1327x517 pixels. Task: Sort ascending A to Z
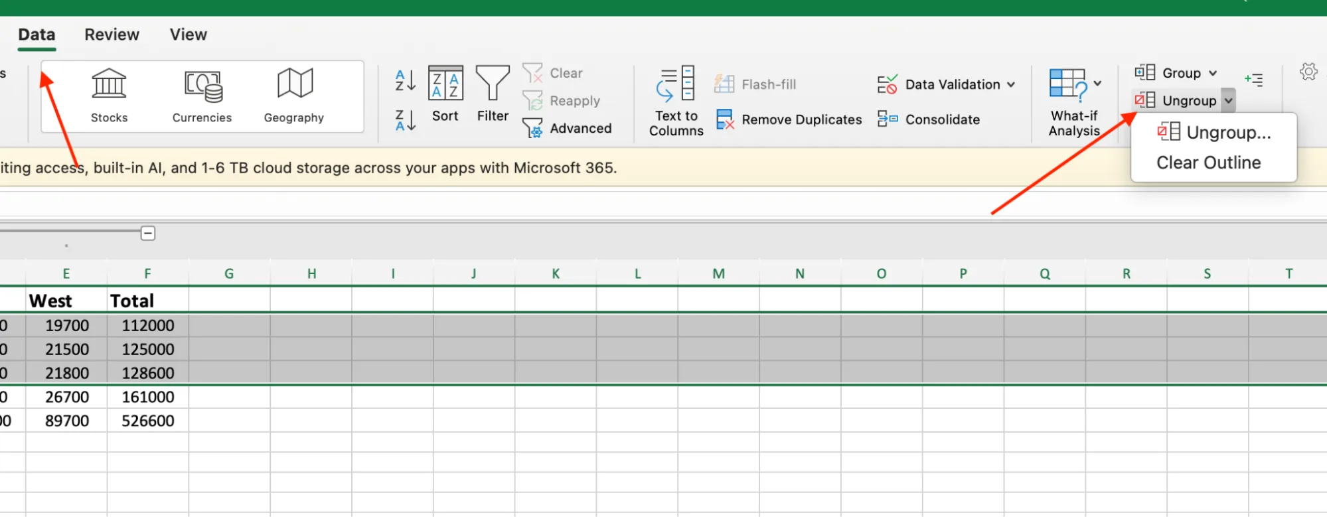point(406,80)
